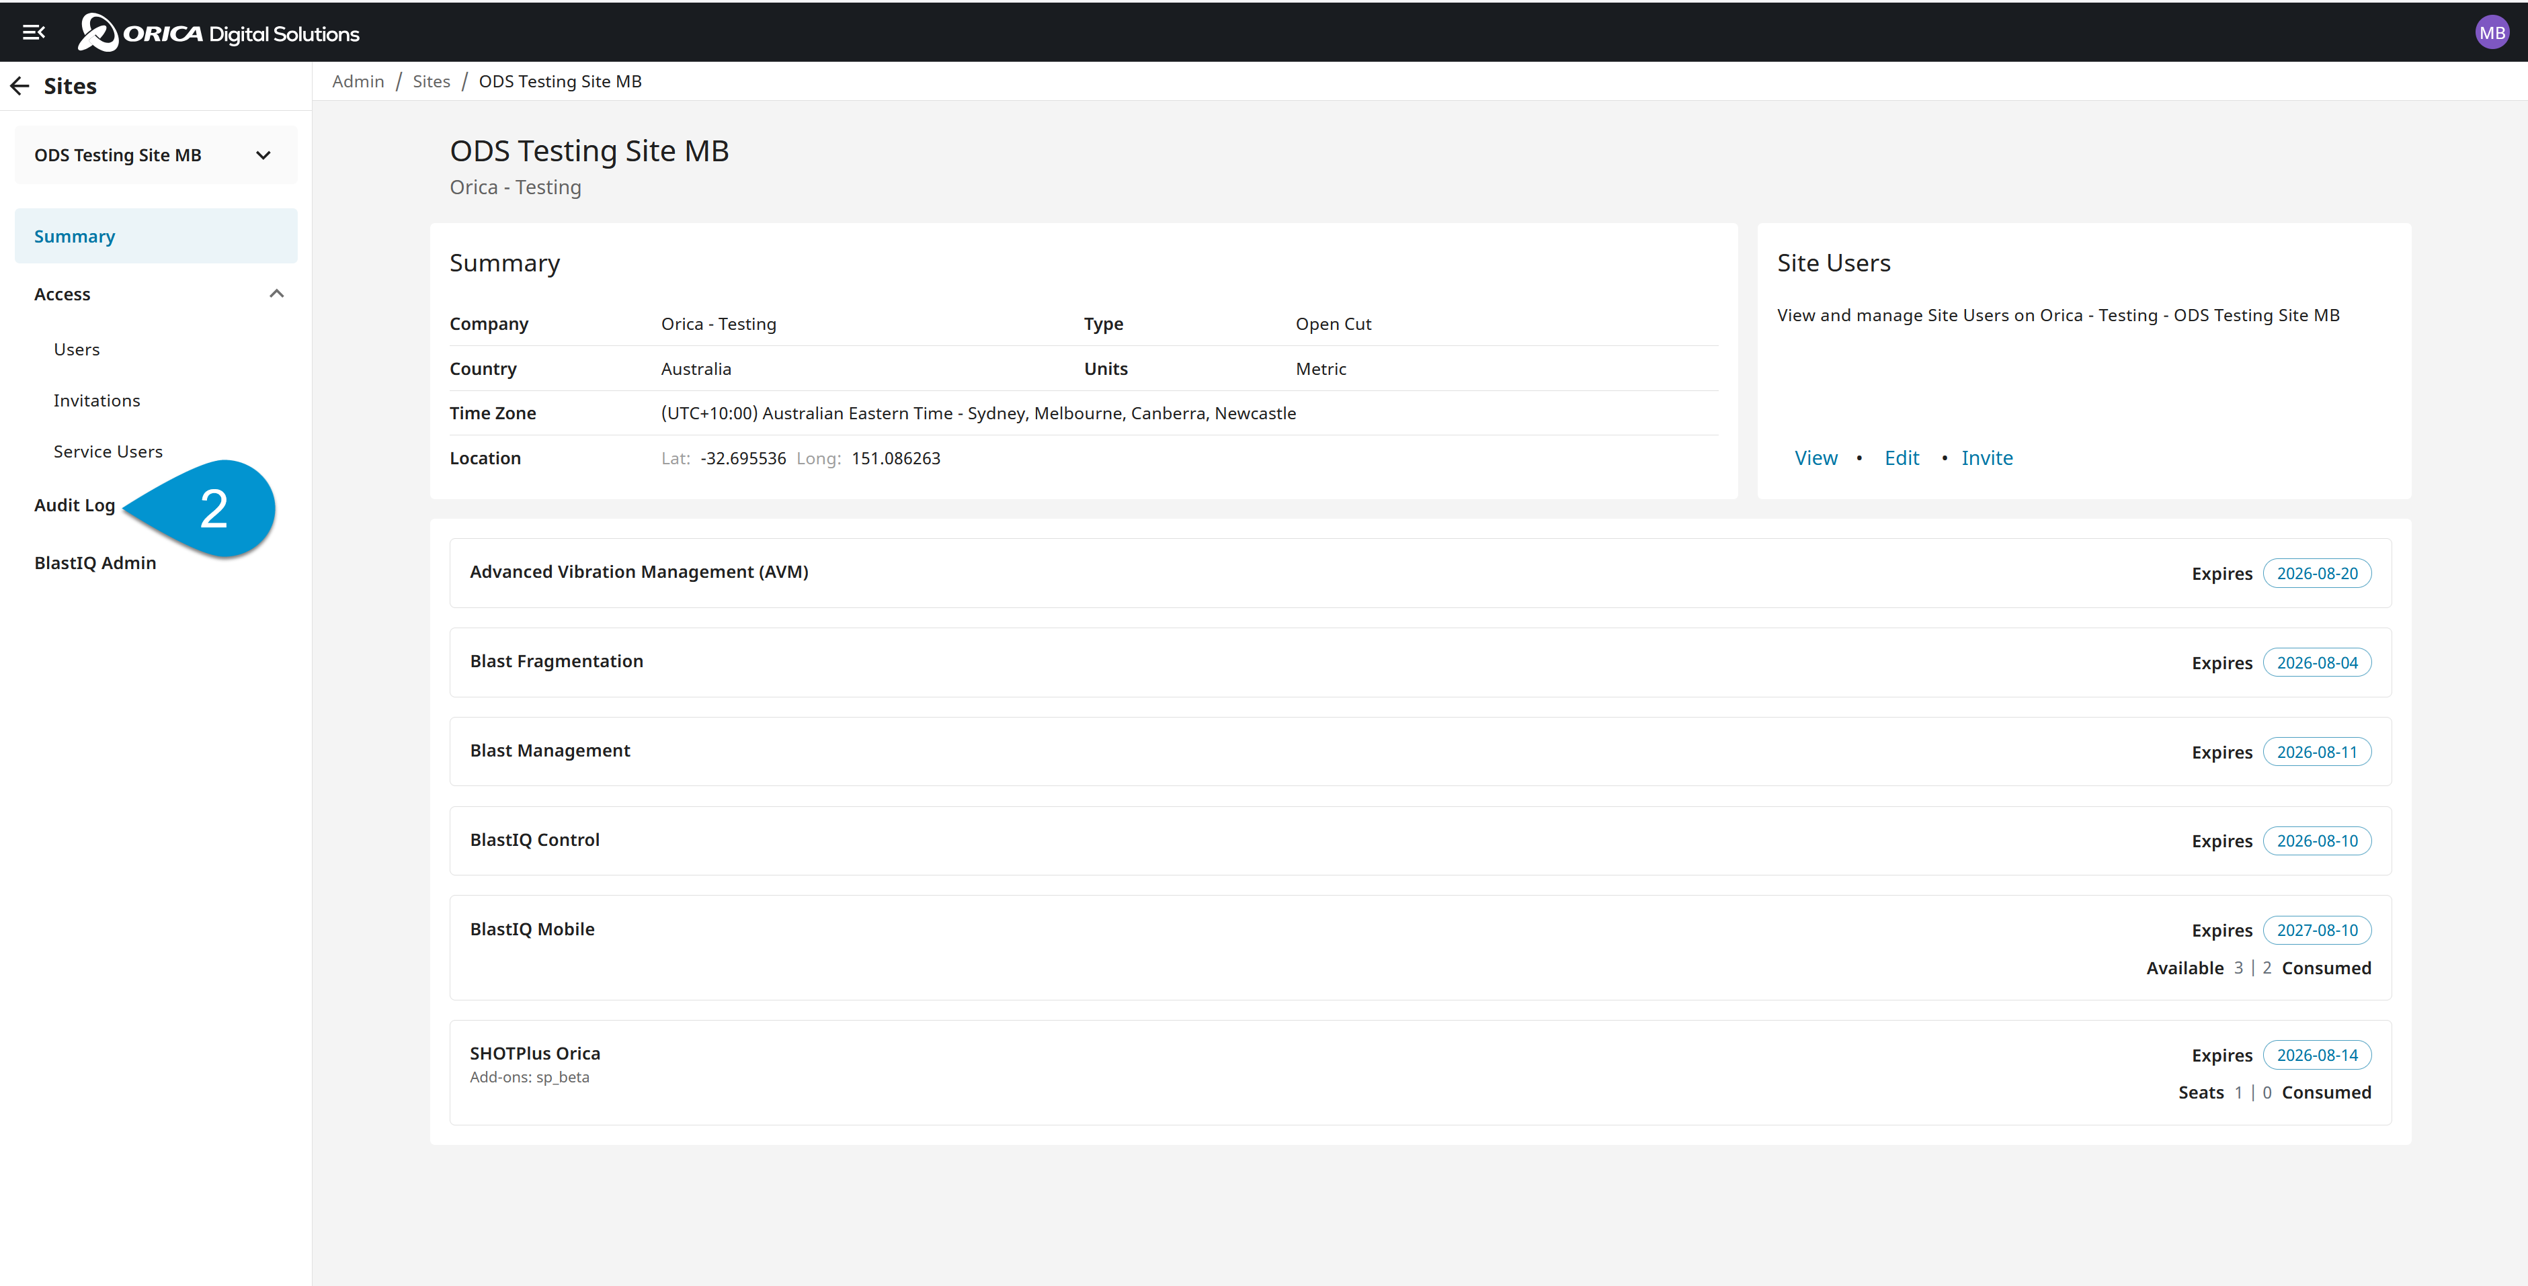Click the Add-ons: sp_beta text
Screen dimensions: 2528x1286
(x=530, y=1077)
